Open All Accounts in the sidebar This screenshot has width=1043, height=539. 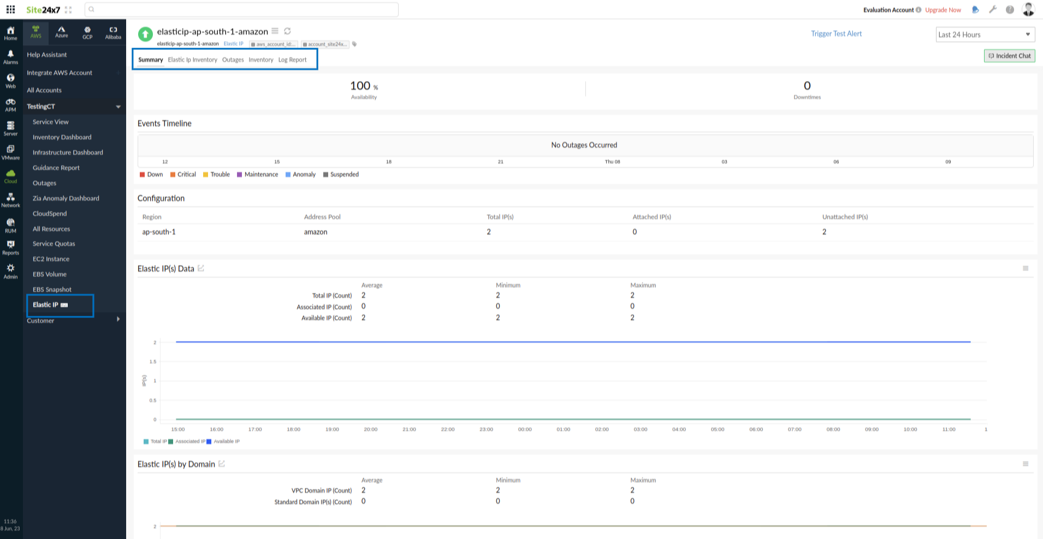44,90
